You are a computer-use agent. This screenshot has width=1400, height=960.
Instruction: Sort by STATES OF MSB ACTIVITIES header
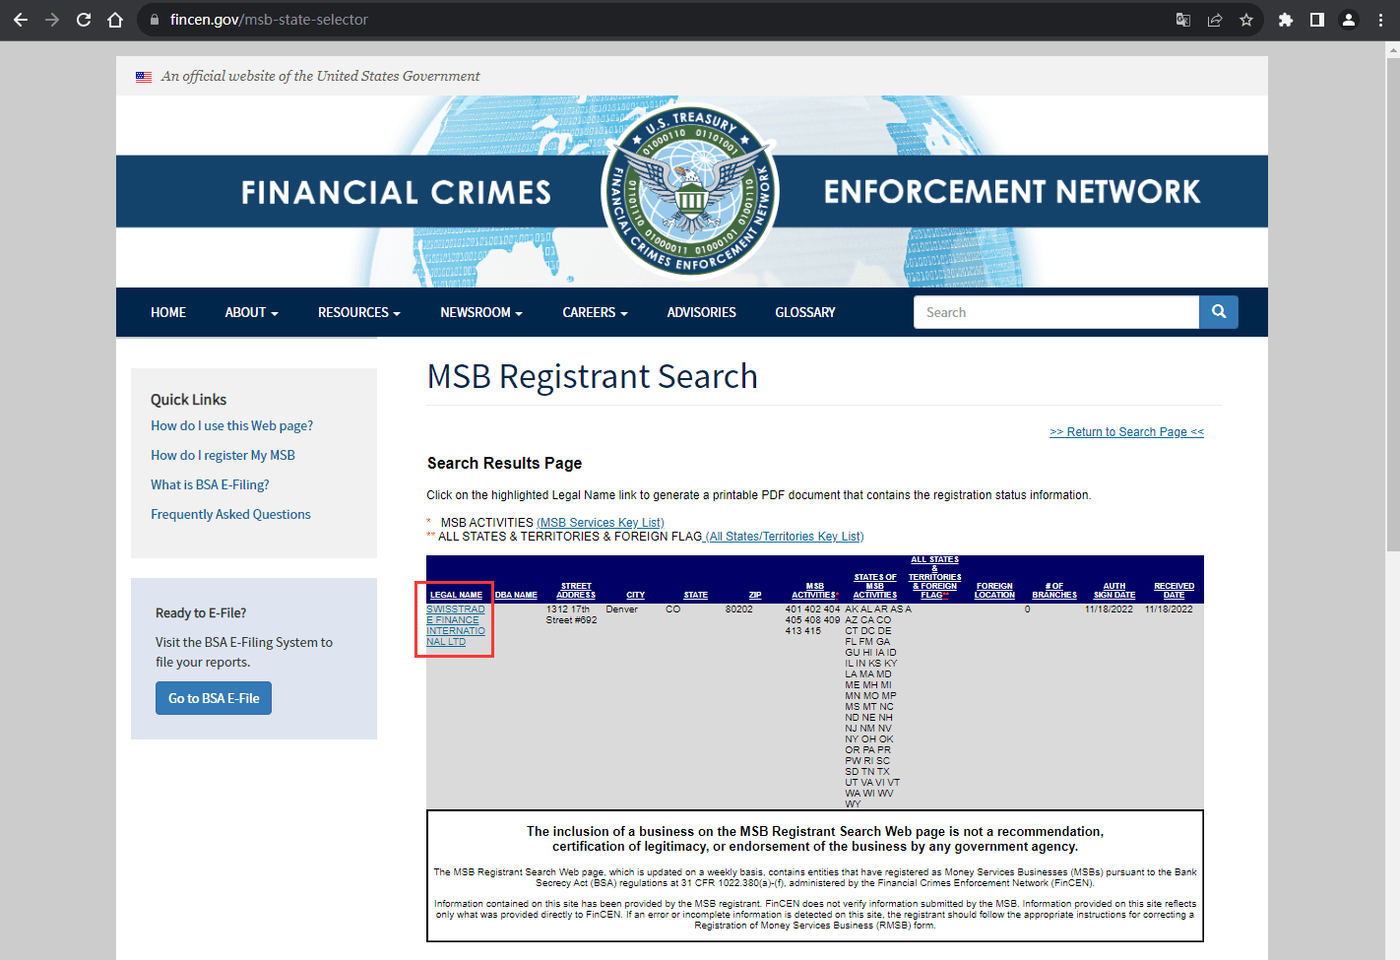click(x=875, y=586)
